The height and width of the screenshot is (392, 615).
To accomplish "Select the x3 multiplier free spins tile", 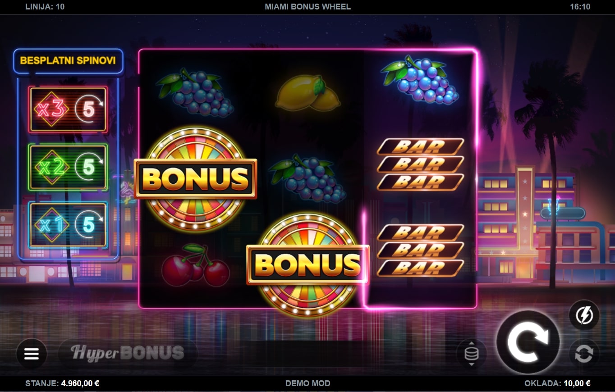I will (68, 109).
